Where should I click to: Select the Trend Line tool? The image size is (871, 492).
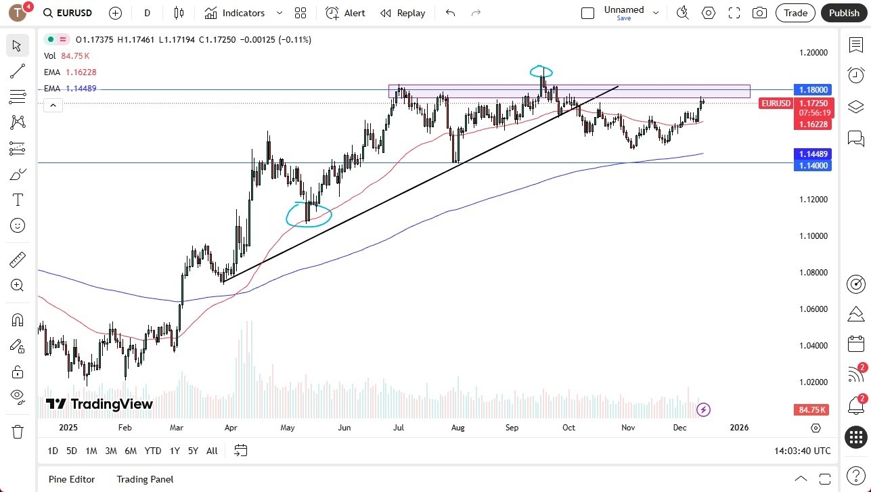coord(18,71)
